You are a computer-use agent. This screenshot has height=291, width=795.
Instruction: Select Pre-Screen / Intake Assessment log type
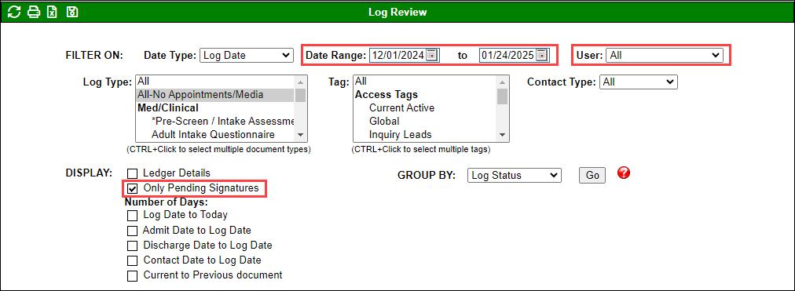click(x=215, y=122)
